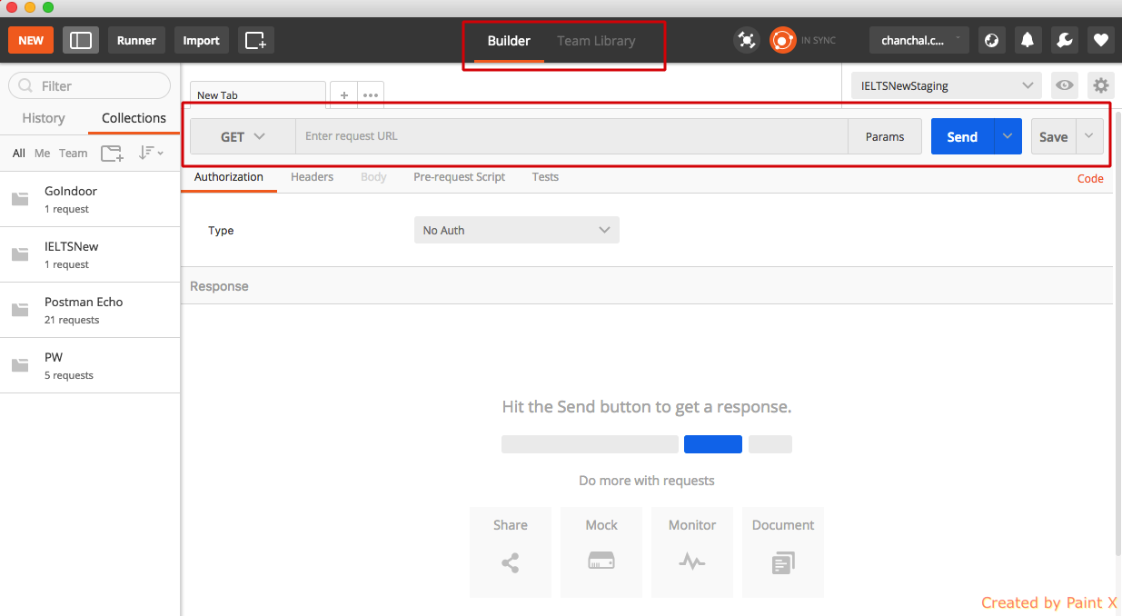This screenshot has width=1122, height=616.
Task: Click the environment quick look eye icon
Action: click(x=1064, y=86)
